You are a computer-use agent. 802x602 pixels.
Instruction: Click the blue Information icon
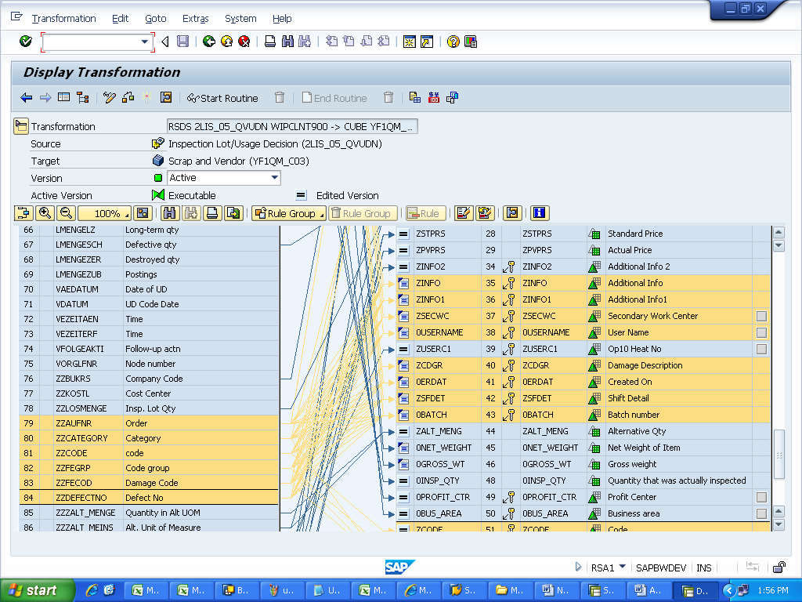tap(540, 213)
